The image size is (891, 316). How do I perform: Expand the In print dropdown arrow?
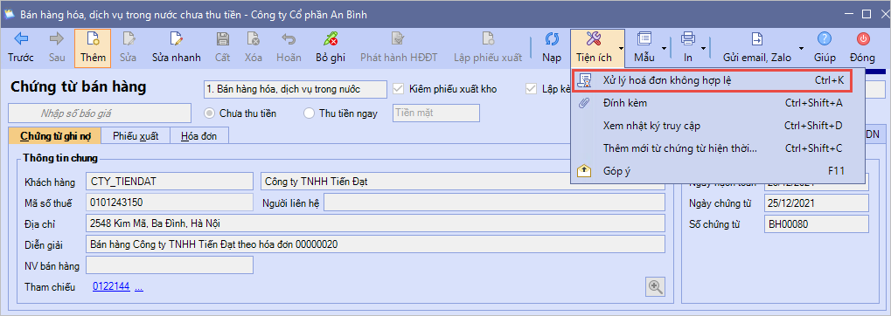pos(704,48)
